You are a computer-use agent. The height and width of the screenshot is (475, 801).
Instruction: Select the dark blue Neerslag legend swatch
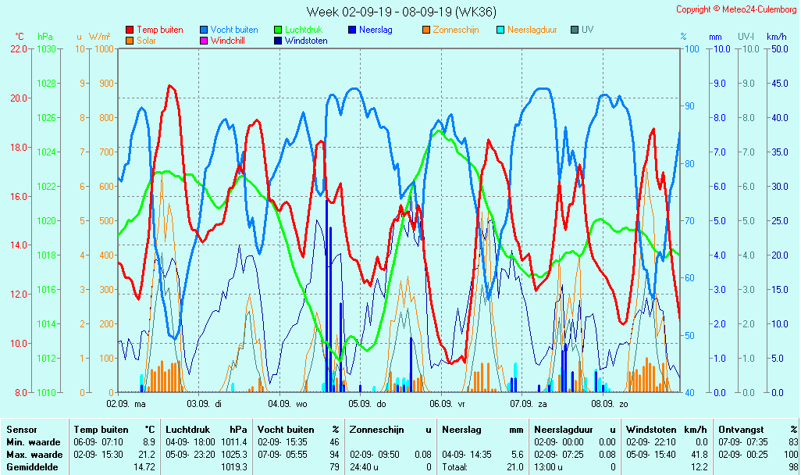click(351, 30)
